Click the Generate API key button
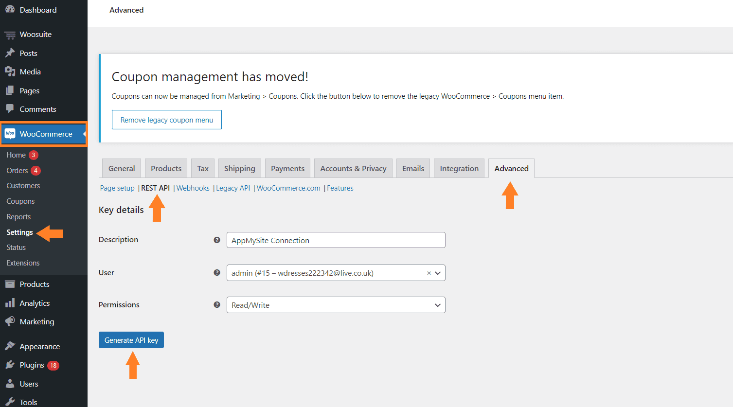The height and width of the screenshot is (407, 733). (x=131, y=339)
